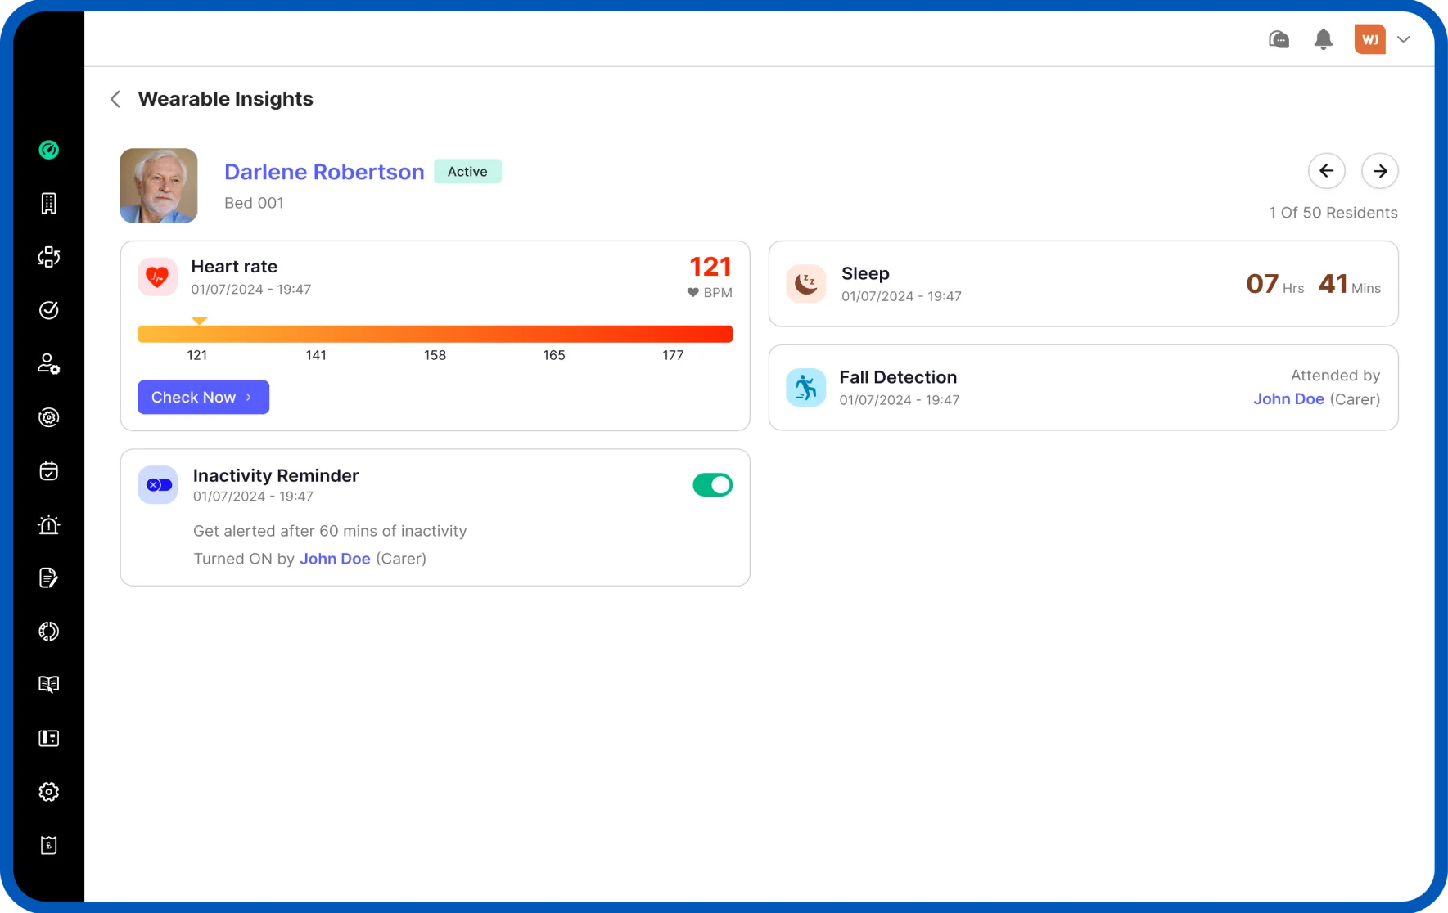Click the dashboard gauge icon in sidebar

[49, 150]
